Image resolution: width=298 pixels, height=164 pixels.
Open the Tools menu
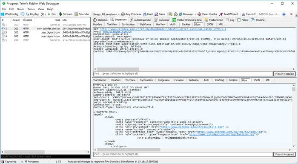[x=31, y=9]
